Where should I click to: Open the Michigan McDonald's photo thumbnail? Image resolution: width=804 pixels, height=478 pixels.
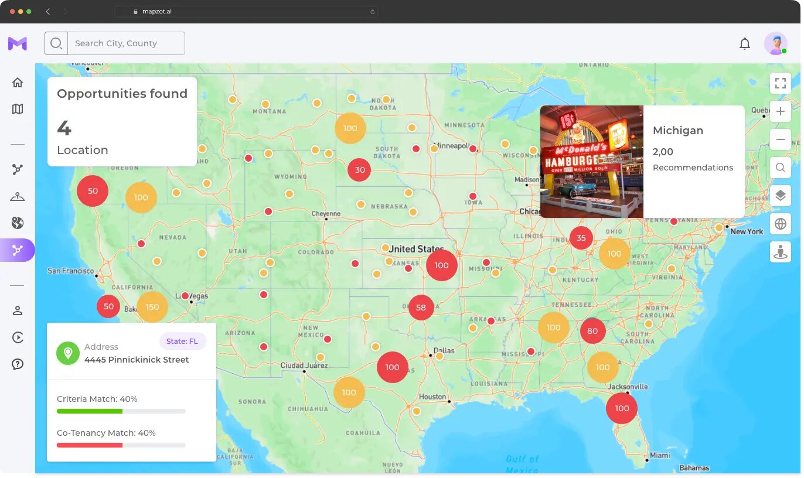[592, 162]
